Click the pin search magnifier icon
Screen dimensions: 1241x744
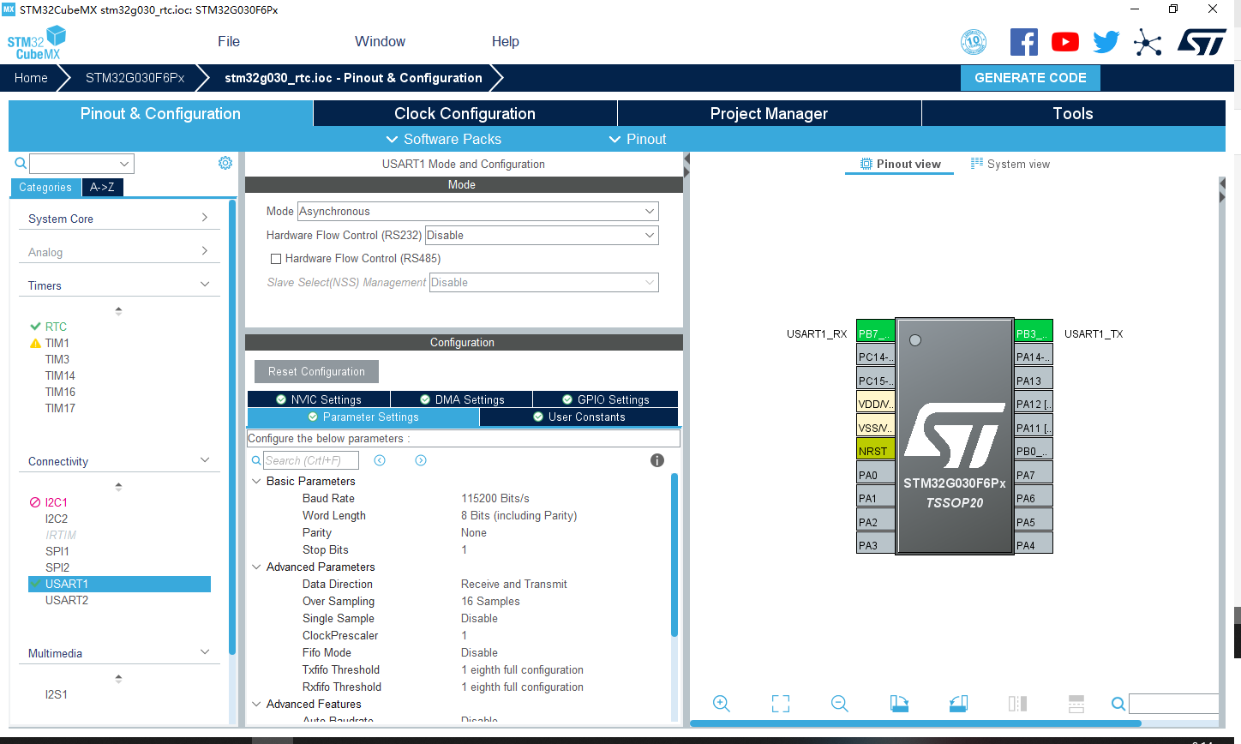[1118, 704]
